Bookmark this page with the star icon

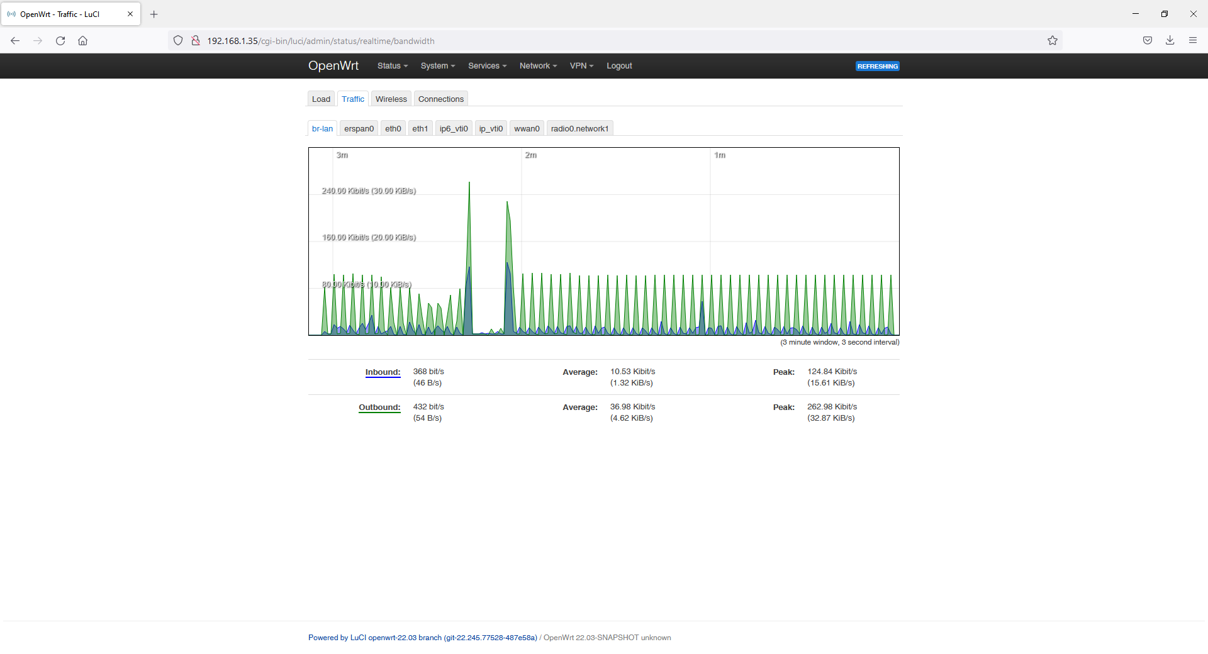pos(1052,41)
